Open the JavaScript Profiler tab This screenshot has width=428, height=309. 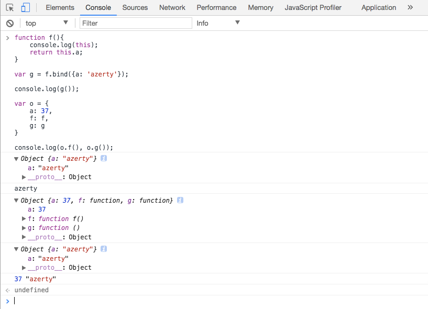click(313, 8)
